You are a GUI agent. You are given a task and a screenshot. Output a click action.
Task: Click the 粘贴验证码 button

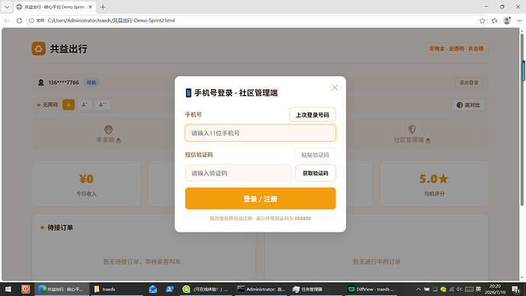315,155
